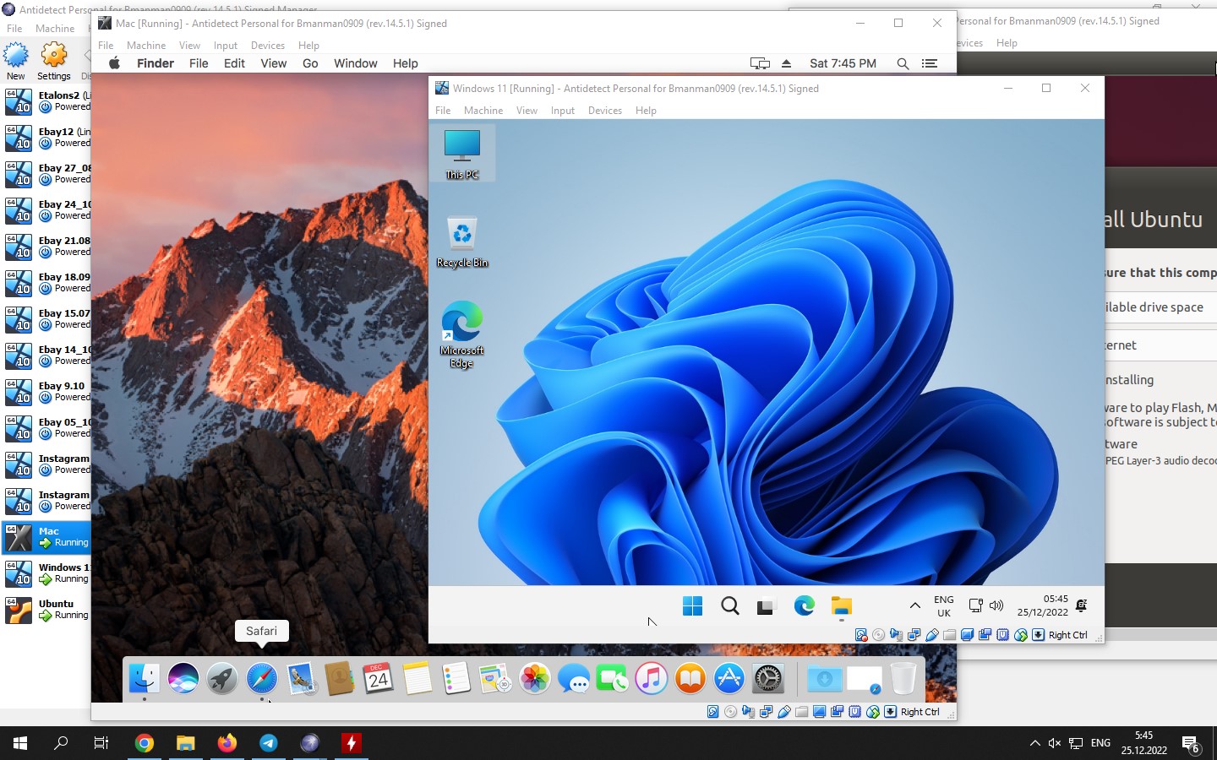
Task: Open the Go menu in the macOS menu bar
Action: coord(310,63)
